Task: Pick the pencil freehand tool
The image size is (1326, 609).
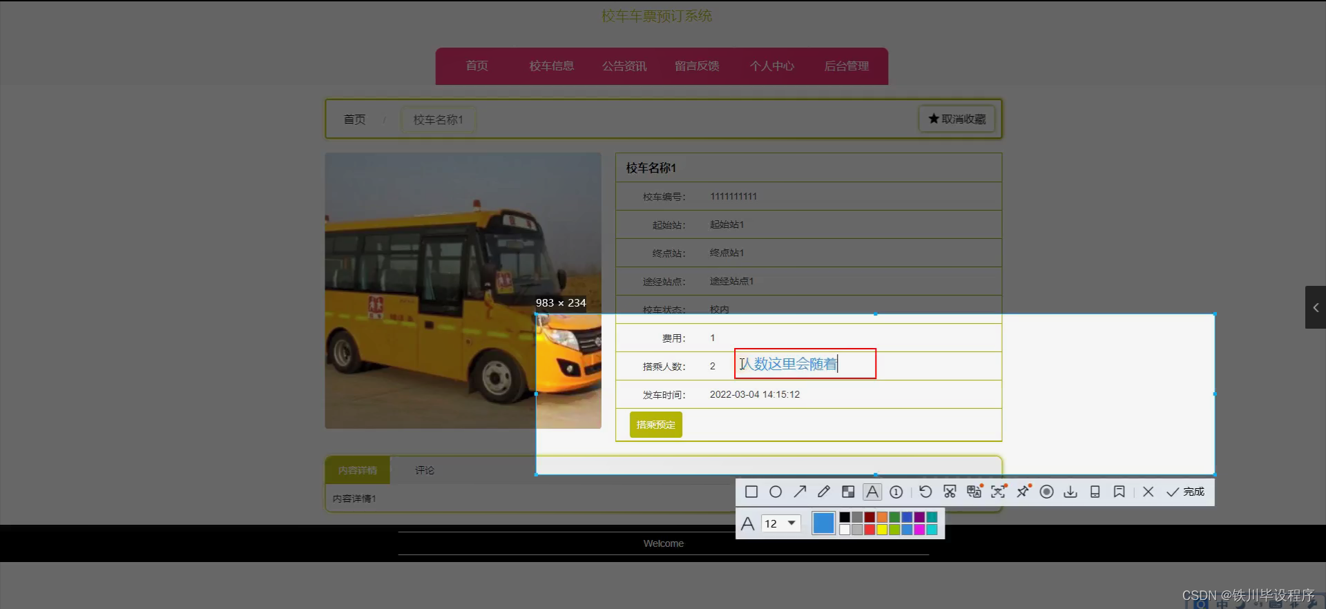Action: [824, 492]
